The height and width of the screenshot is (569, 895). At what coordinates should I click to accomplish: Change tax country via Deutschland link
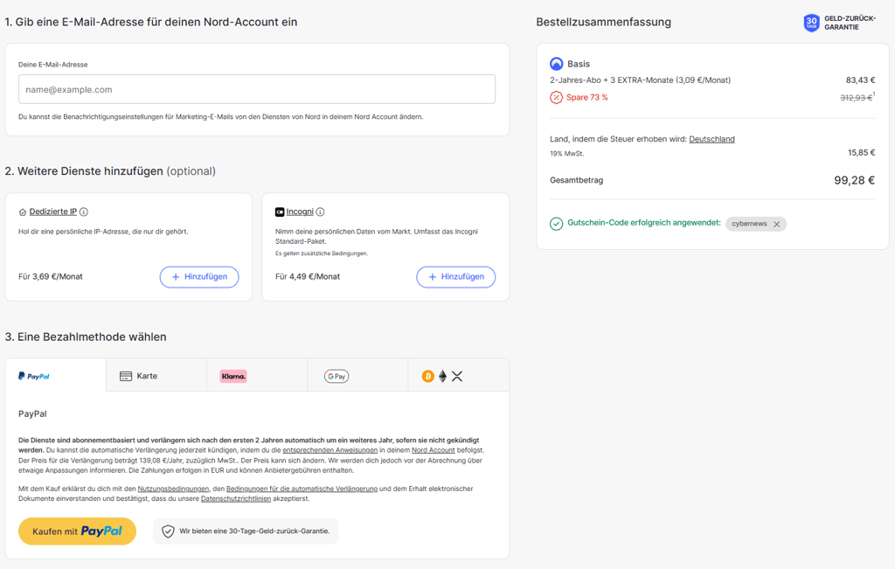[711, 139]
